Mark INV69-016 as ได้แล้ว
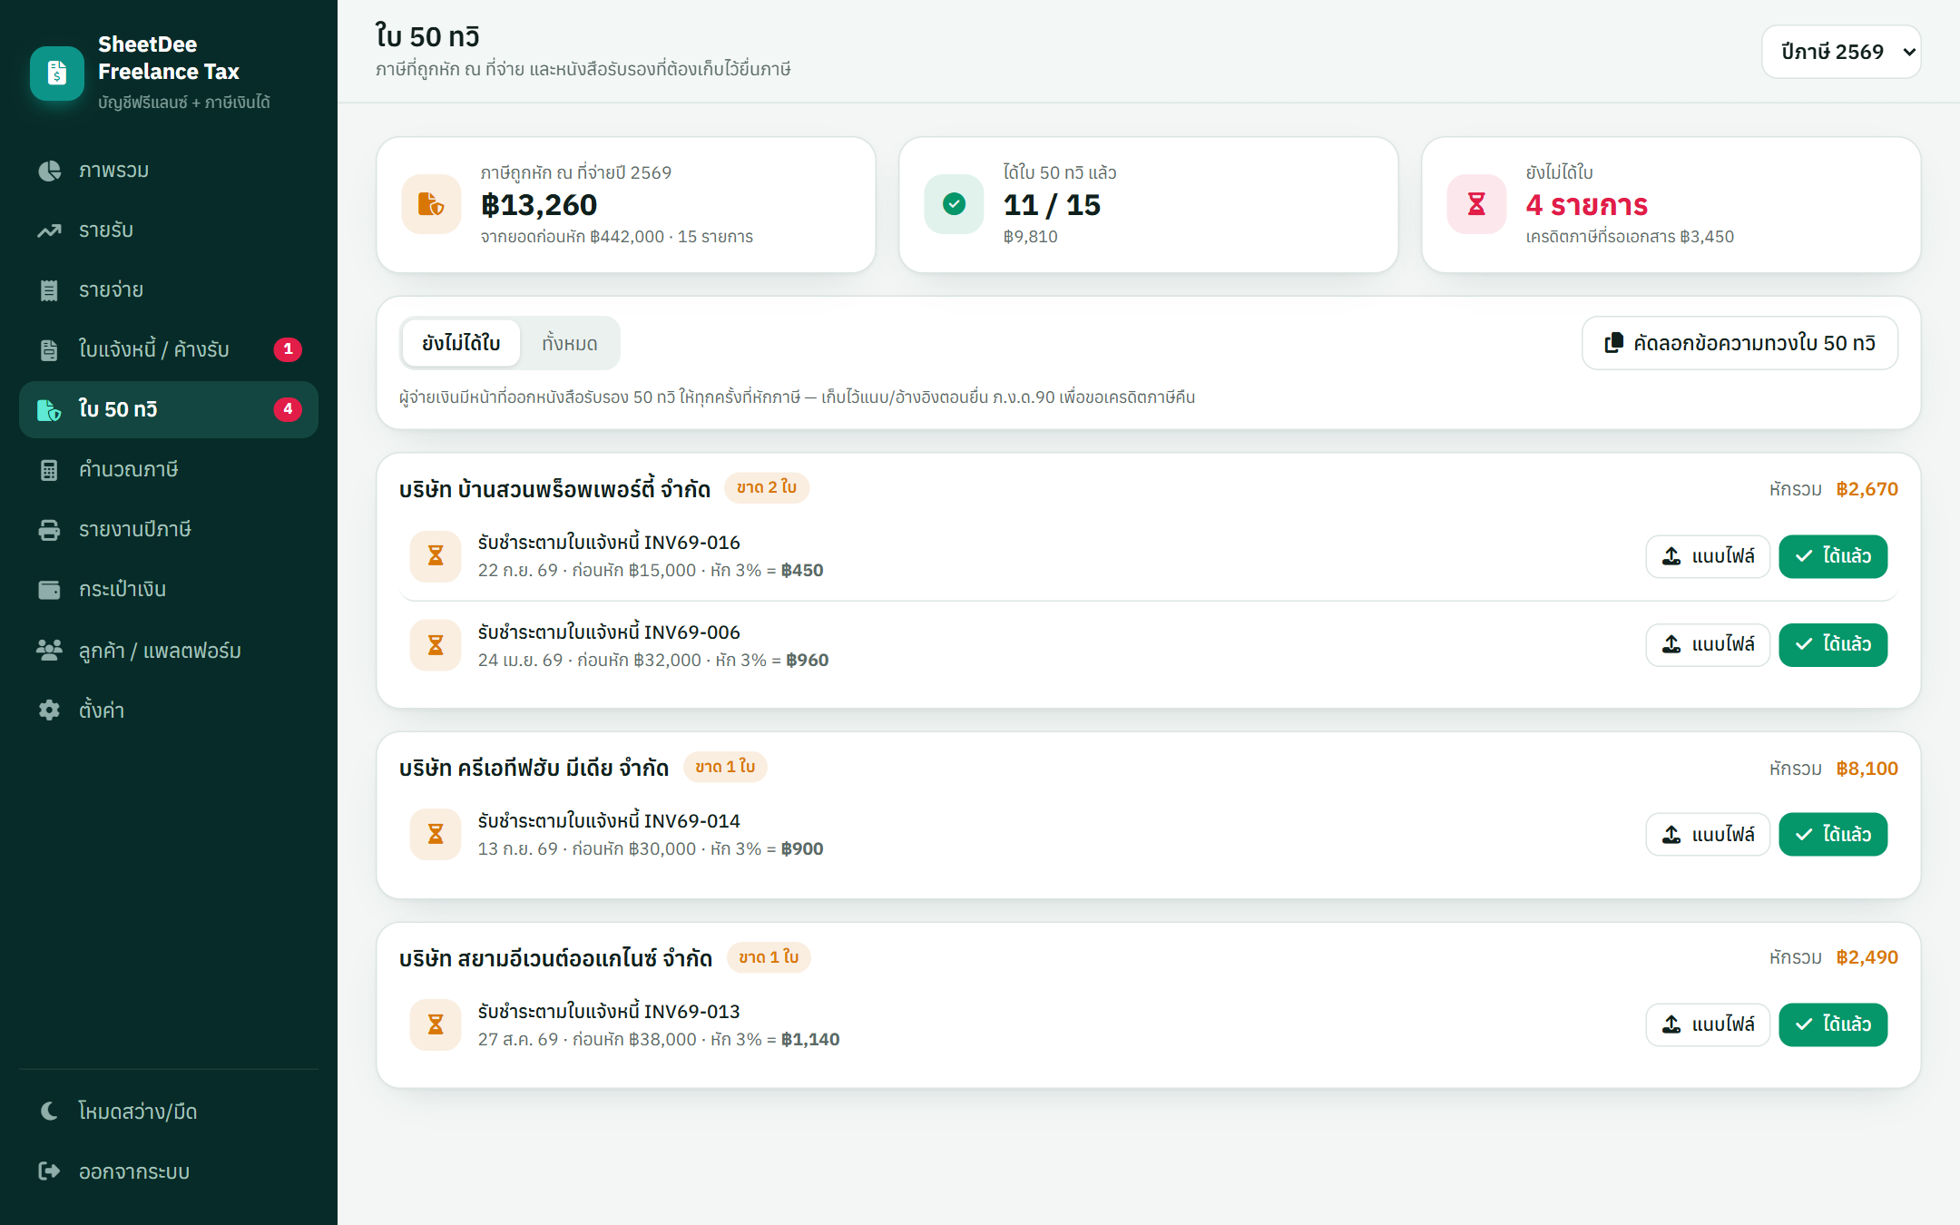The image size is (1960, 1225). [1833, 556]
